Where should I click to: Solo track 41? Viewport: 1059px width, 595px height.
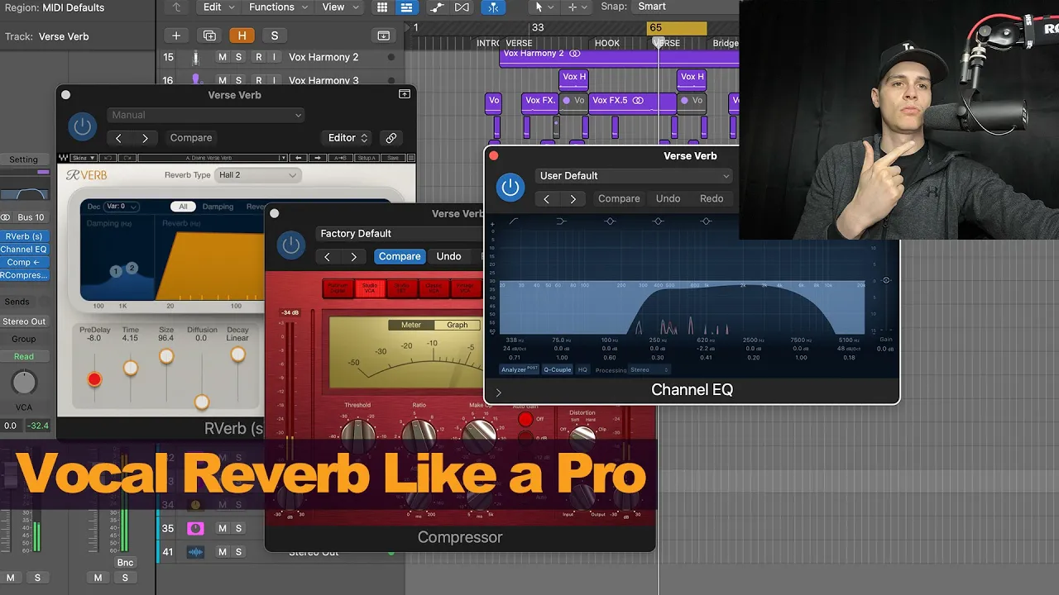tap(238, 551)
